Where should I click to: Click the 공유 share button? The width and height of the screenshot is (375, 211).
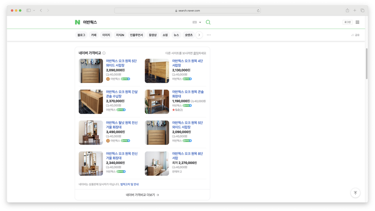355,35
